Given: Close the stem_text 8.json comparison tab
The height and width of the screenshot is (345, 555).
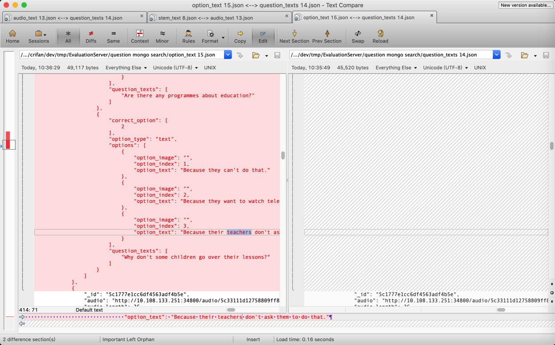Looking at the screenshot, I should click(x=287, y=16).
